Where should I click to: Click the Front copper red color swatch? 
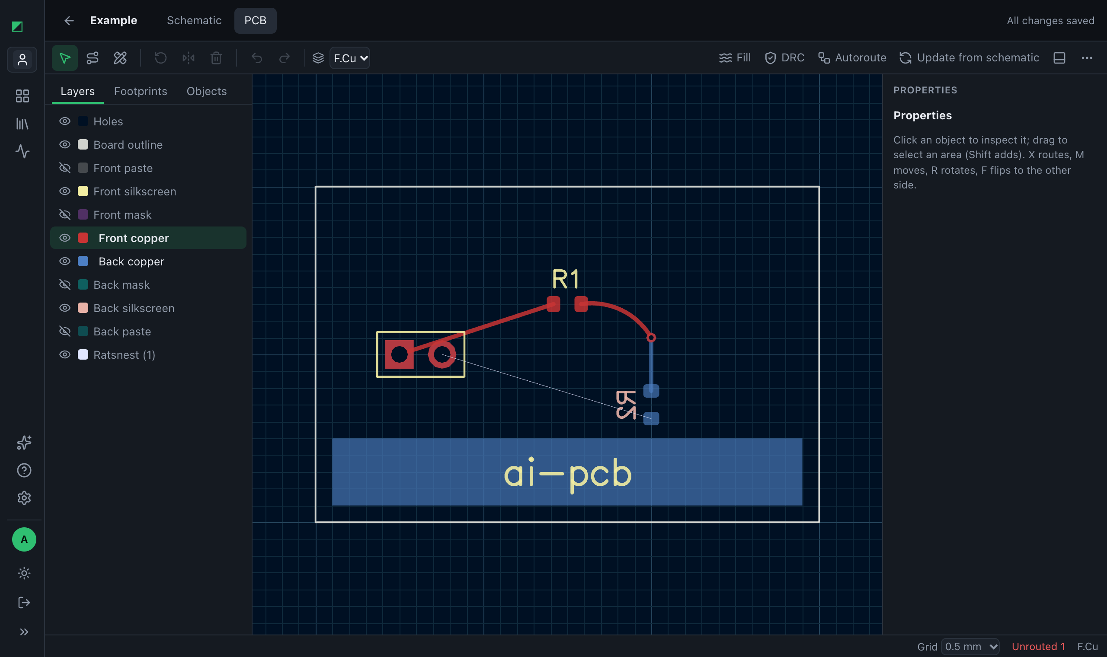tap(83, 238)
